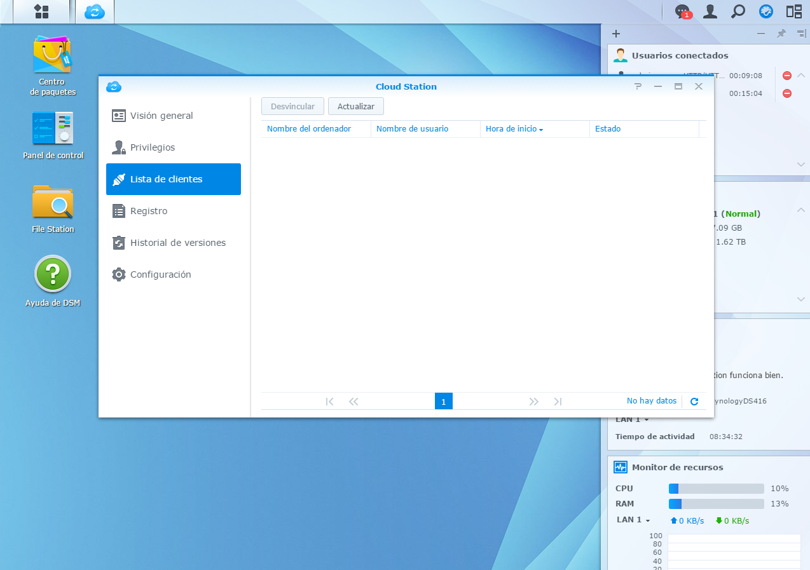Click the CPU usage bar
The image size is (810, 570).
[716, 489]
